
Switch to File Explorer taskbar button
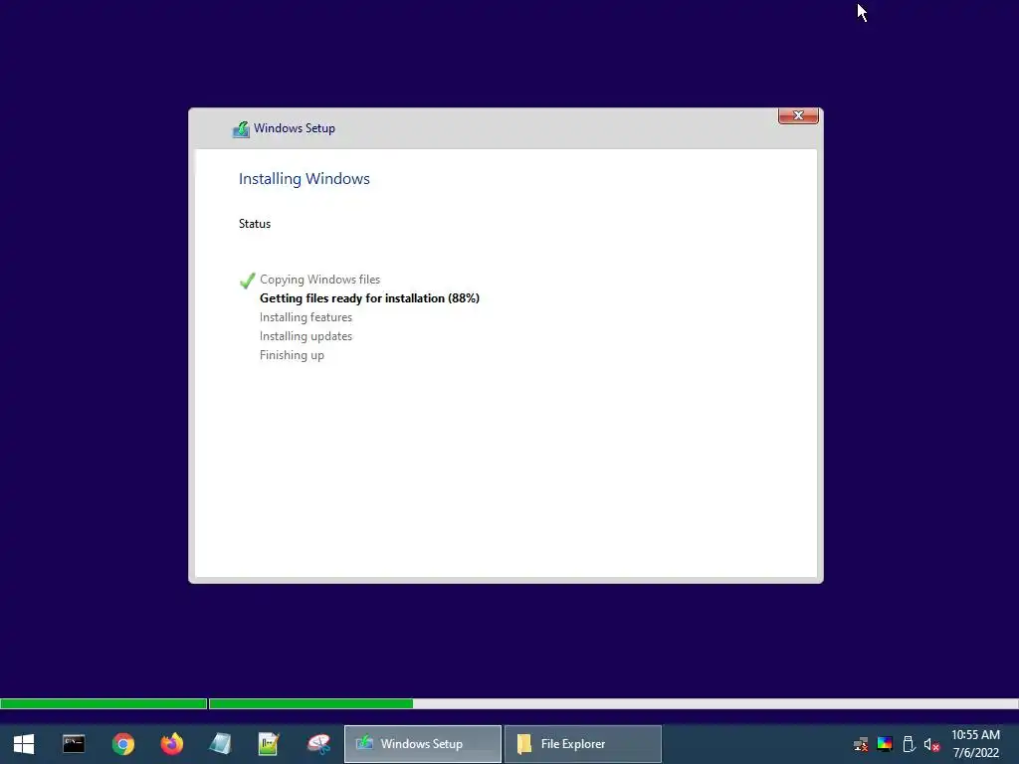(583, 744)
